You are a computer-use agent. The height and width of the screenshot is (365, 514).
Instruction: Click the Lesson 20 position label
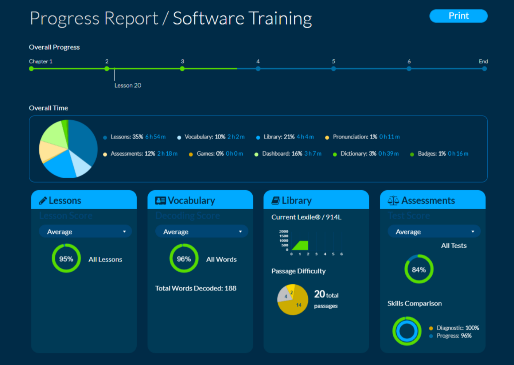pyautogui.click(x=128, y=85)
